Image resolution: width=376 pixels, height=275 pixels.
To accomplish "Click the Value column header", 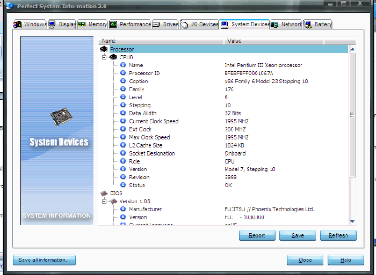I will (x=274, y=41).
